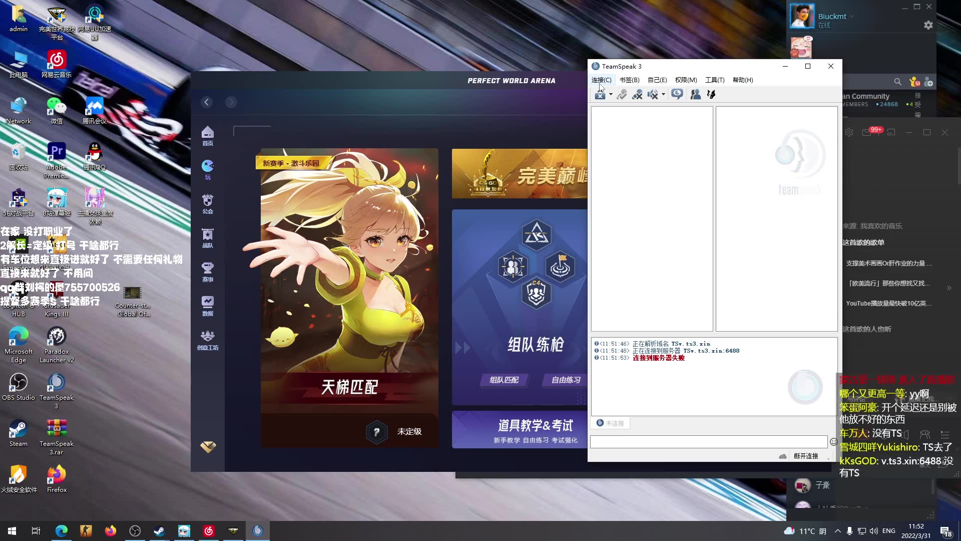Open NetEase Music from the taskbar

point(209,531)
